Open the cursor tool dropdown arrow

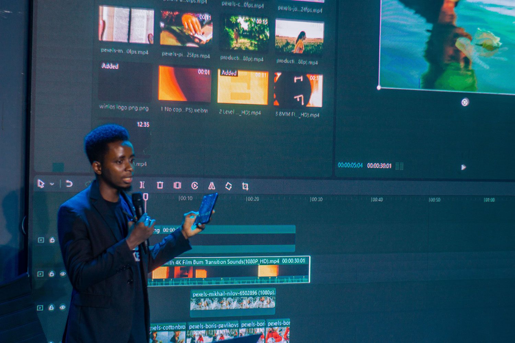tap(52, 184)
